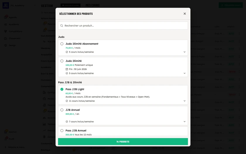Open the Classement sidebar icon
The width and height of the screenshot is (246, 154).
point(6,38)
